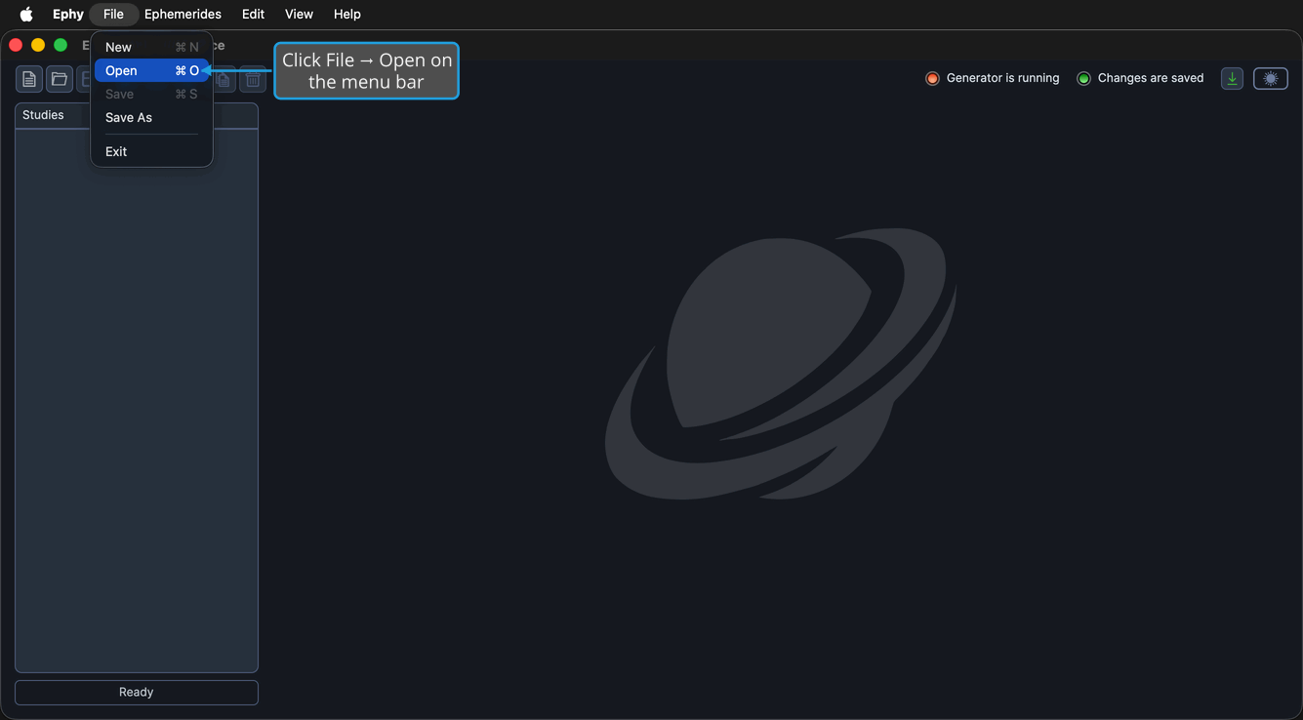
Task: Click the Ready status bar
Action: click(136, 692)
